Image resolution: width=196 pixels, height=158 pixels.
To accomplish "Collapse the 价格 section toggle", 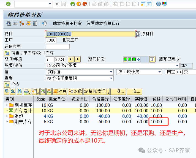I will tap(7, 85).
